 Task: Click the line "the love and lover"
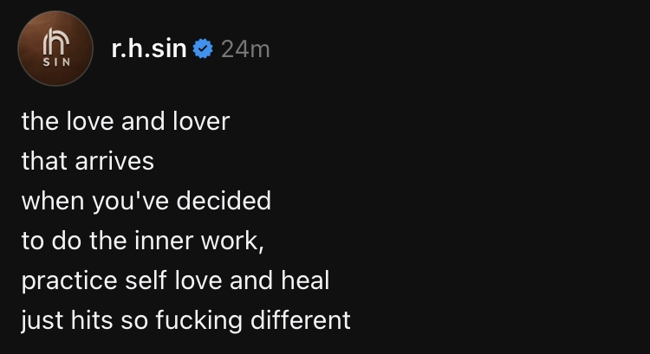pyautogui.click(x=126, y=121)
